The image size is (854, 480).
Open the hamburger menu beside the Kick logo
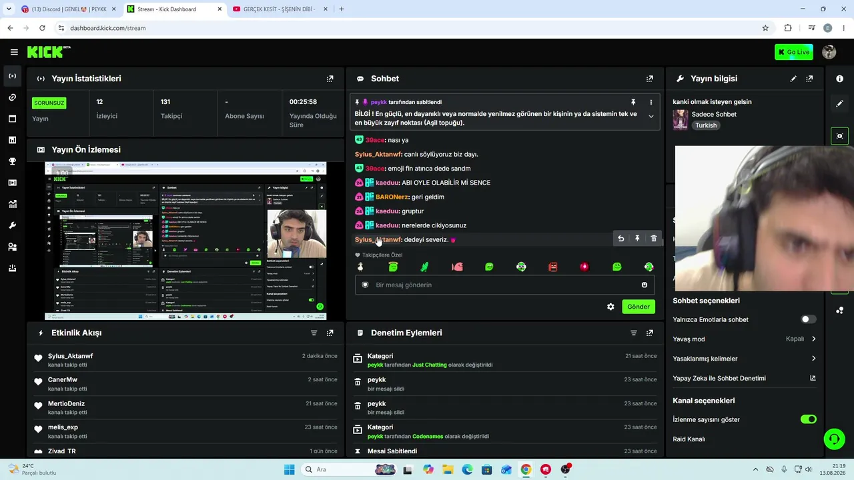[14, 52]
